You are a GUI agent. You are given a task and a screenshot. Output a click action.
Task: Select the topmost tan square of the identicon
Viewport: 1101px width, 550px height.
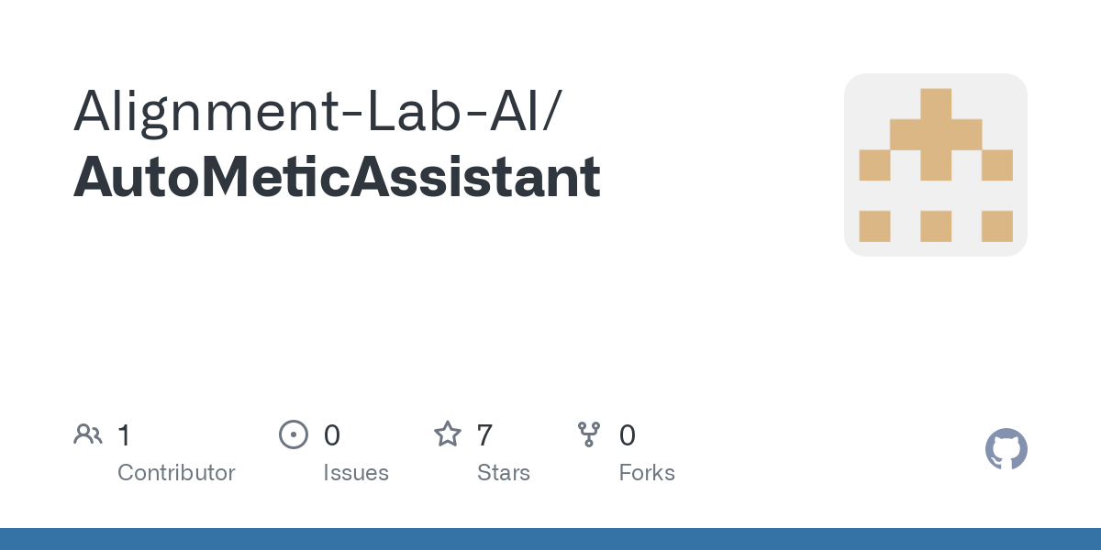pyautogui.click(x=936, y=104)
